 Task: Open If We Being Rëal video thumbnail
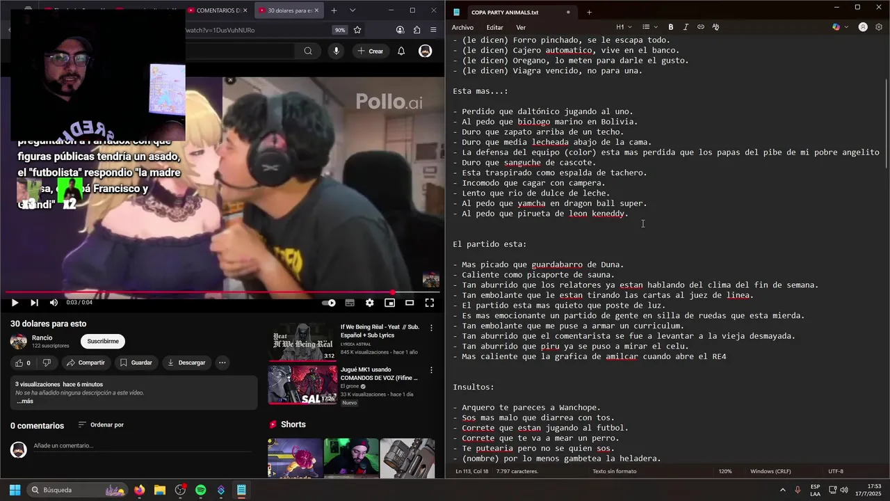tap(302, 342)
